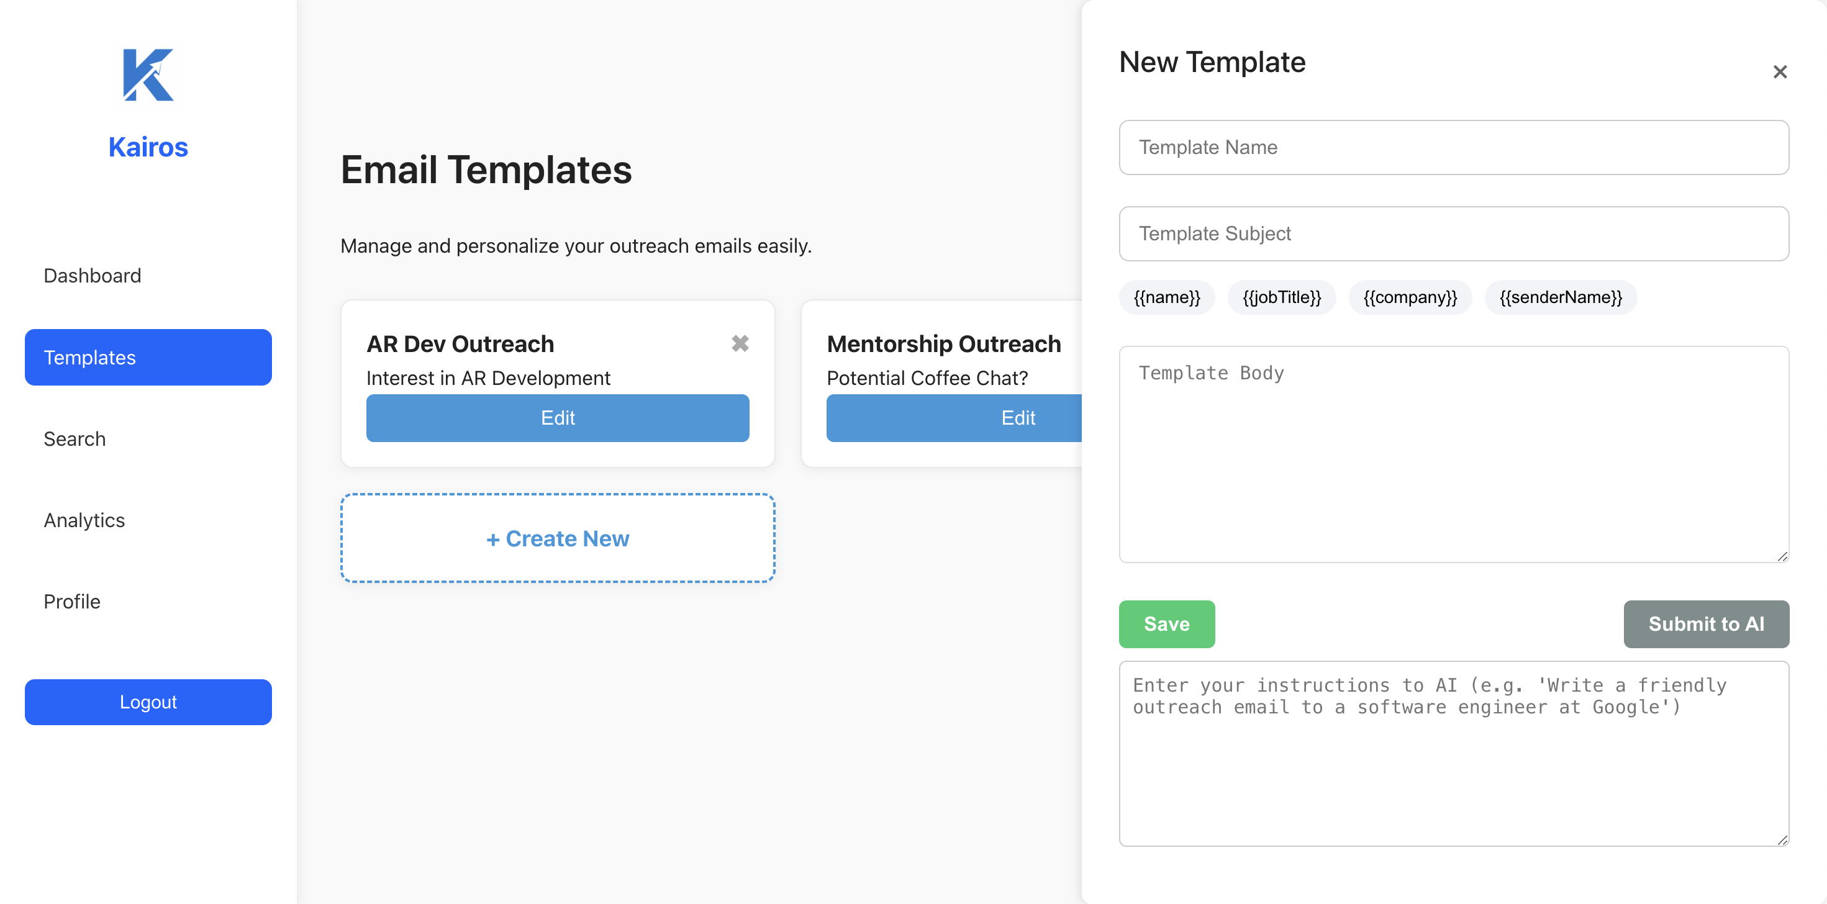
Task: Navigate to Profile
Action: pyautogui.click(x=71, y=601)
